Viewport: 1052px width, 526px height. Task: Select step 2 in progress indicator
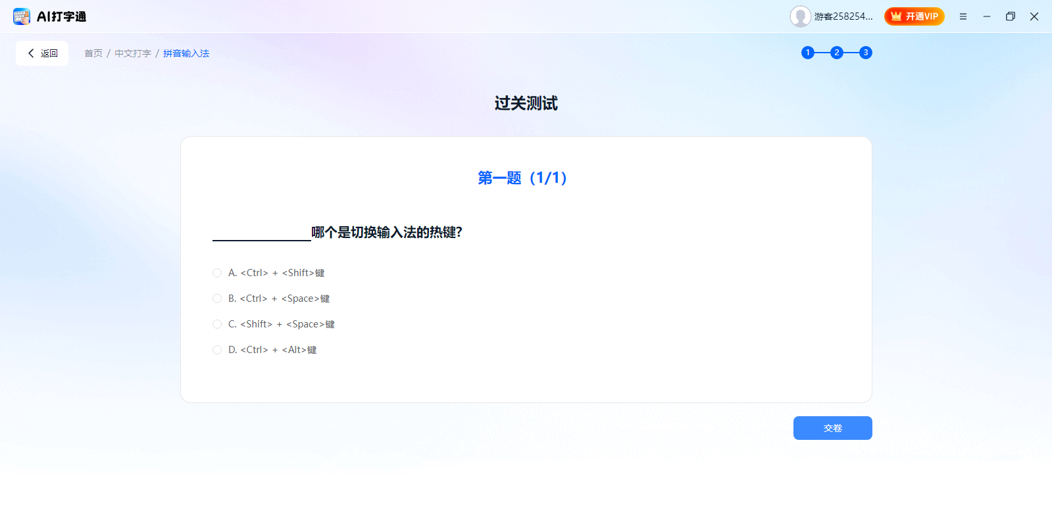837,53
